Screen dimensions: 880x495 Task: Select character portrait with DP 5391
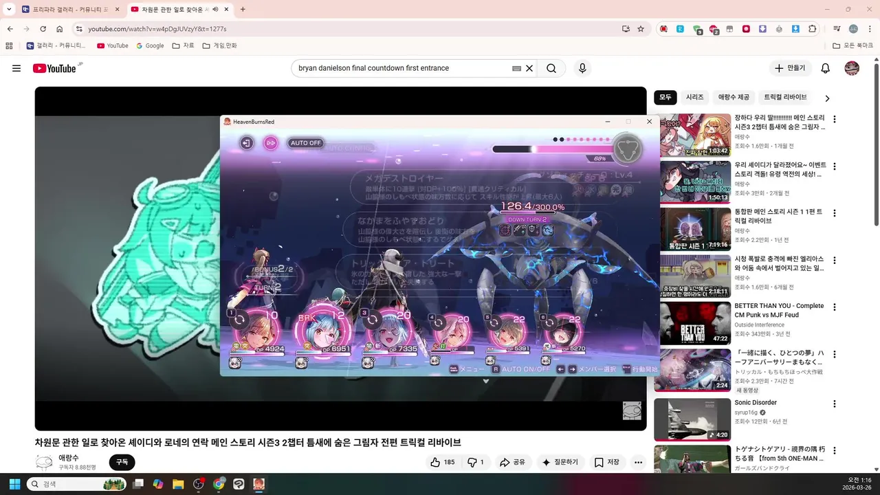[507, 333]
